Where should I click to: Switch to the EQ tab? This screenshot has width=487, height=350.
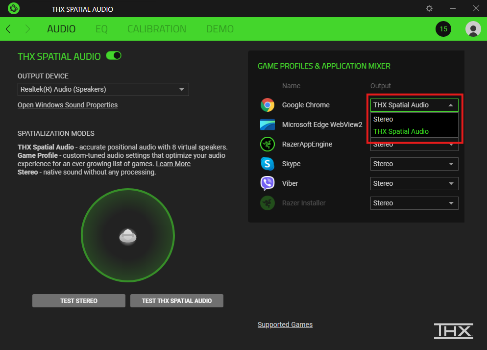click(101, 29)
